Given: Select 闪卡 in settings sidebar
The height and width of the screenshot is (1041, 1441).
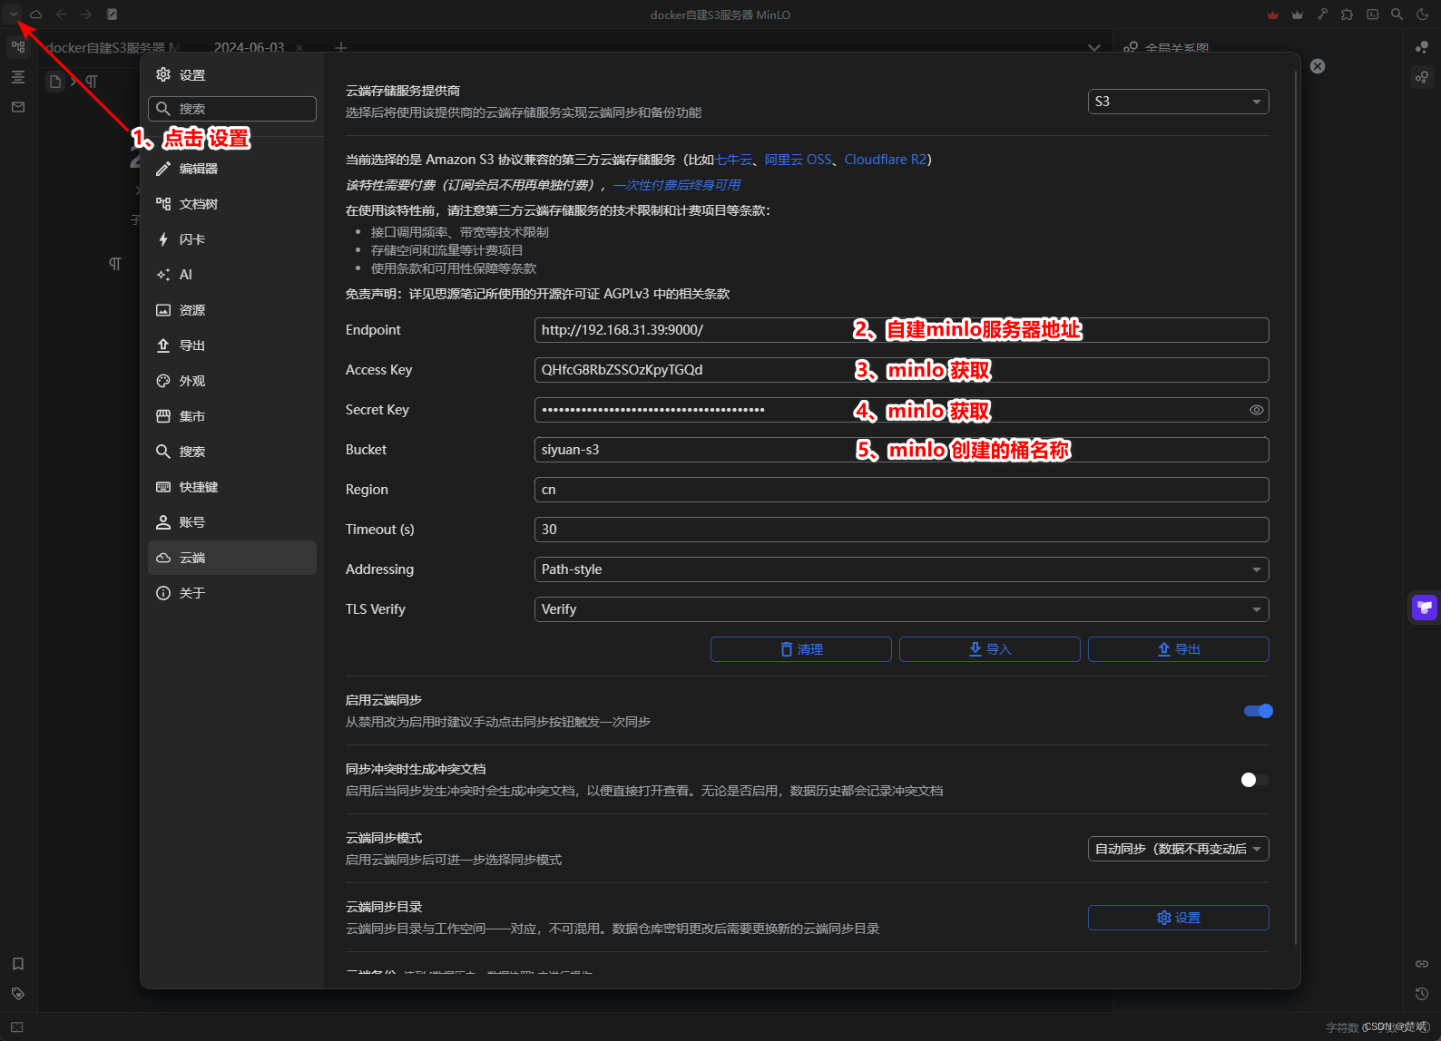Looking at the screenshot, I should (232, 239).
